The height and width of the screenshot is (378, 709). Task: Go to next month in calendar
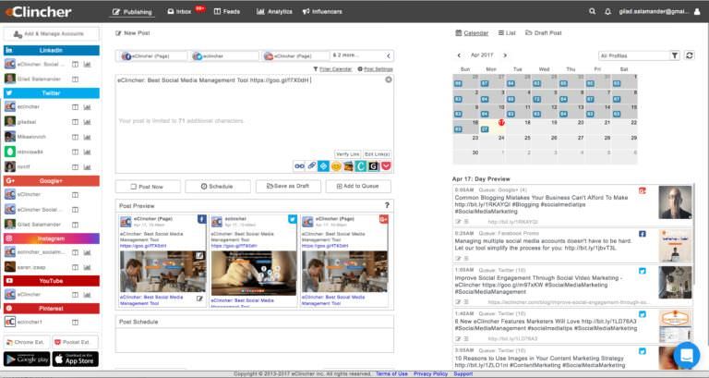505,55
